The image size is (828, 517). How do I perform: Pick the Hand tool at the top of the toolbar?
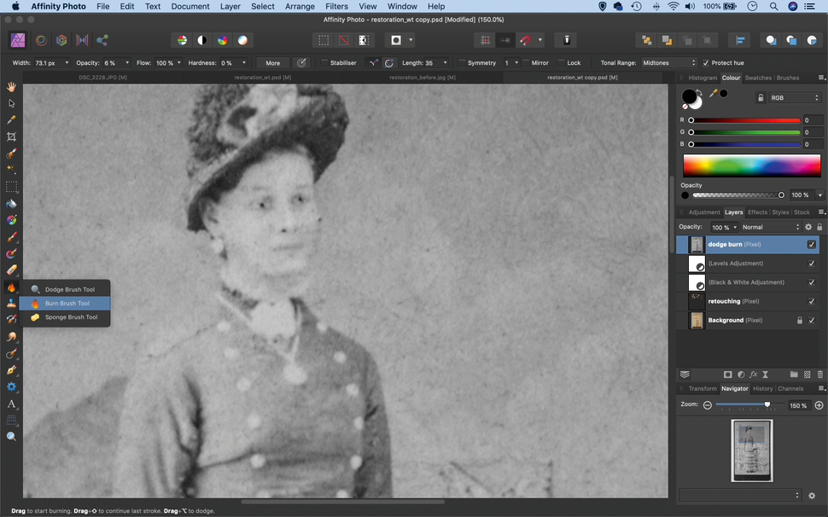11,86
